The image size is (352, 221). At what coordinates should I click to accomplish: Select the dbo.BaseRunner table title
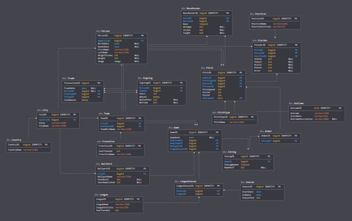191,8
